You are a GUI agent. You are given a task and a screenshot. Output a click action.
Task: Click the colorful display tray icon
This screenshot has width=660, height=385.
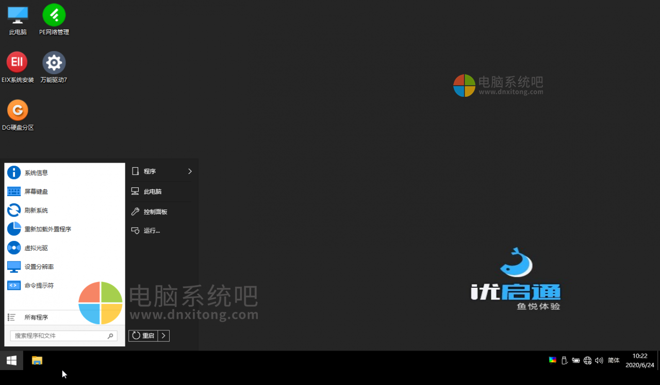553,360
